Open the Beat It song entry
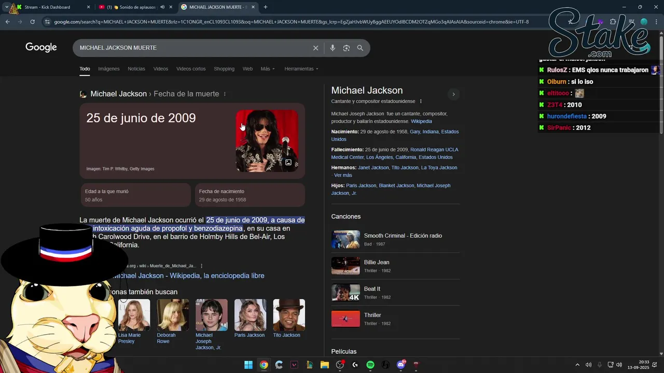The height and width of the screenshot is (373, 664). (x=395, y=293)
